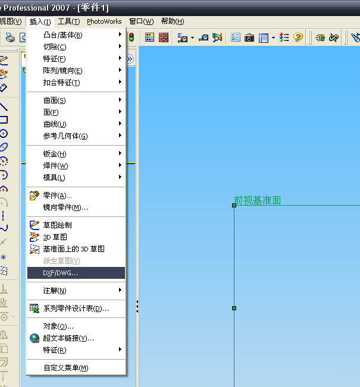Expand the 参考几何体(G) submenu
The height and width of the screenshot is (387, 360).
click(76, 136)
